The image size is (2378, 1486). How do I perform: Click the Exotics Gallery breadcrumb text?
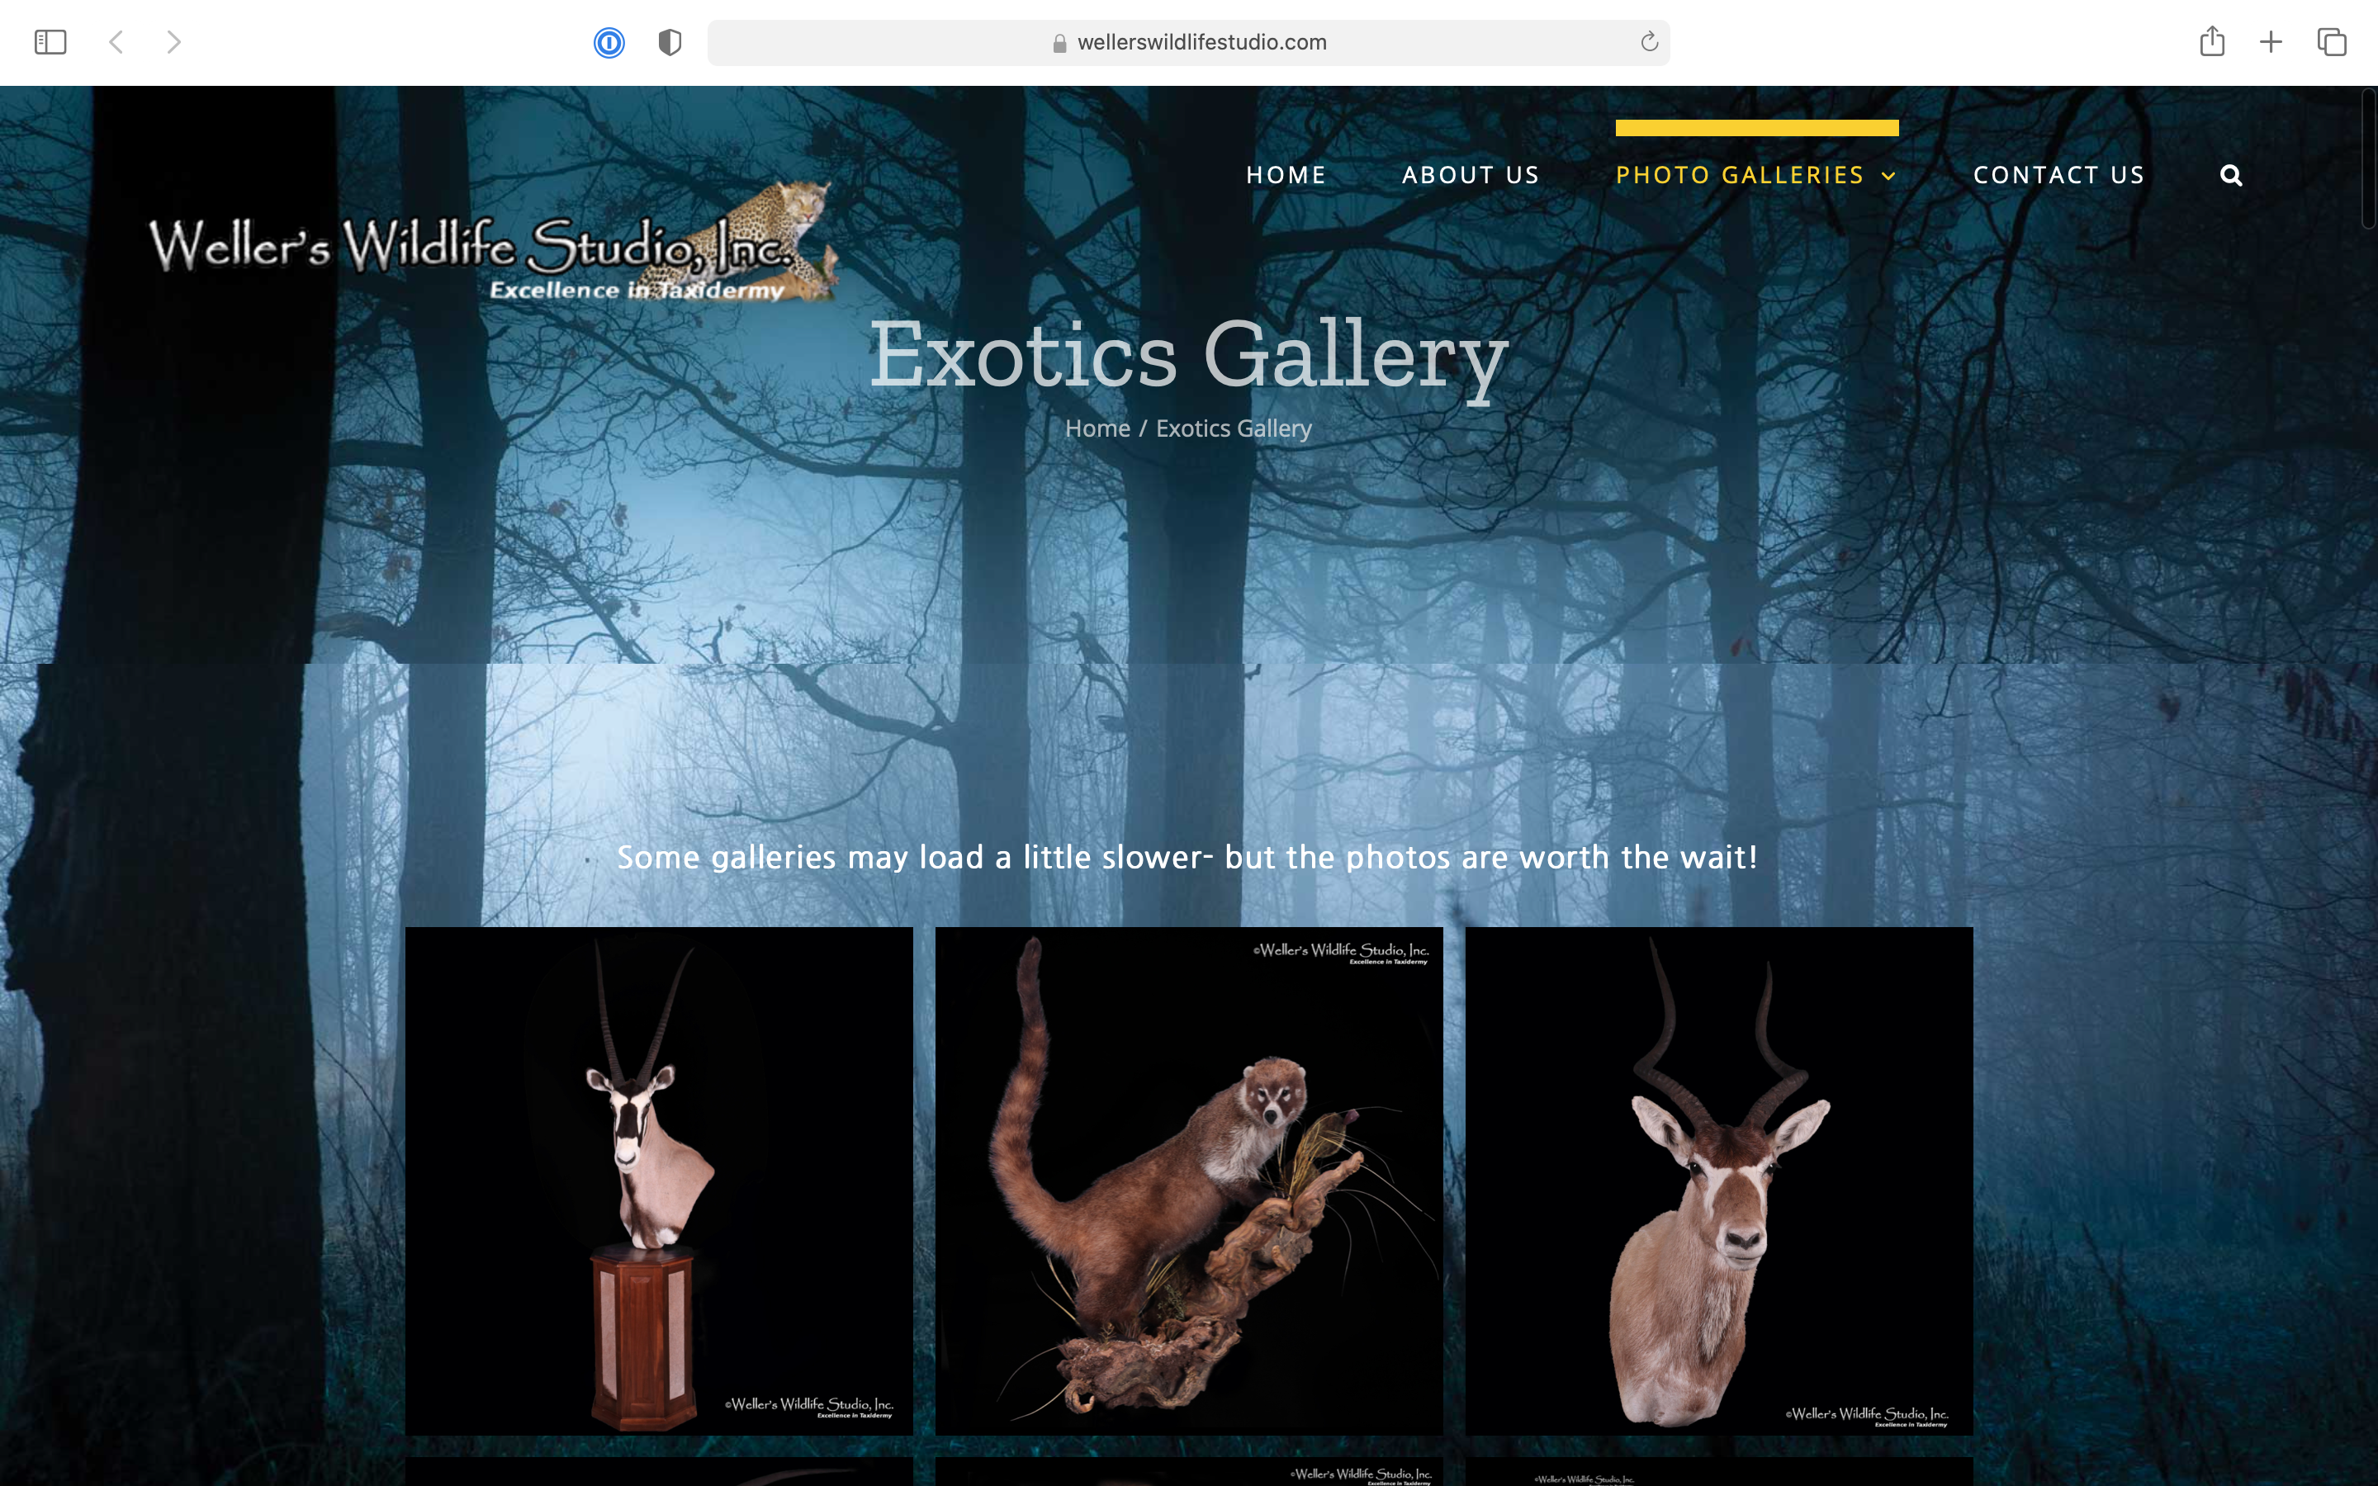coord(1234,428)
